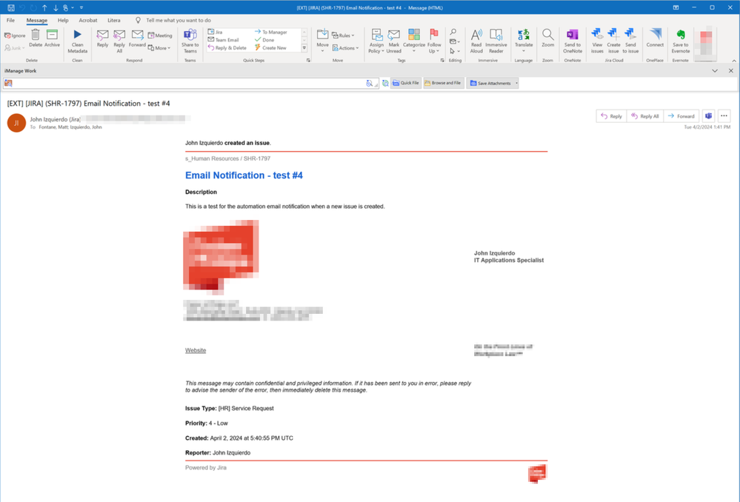The height and width of the screenshot is (502, 740).
Task: Click the Ignore conversation icon
Action: click(15, 36)
